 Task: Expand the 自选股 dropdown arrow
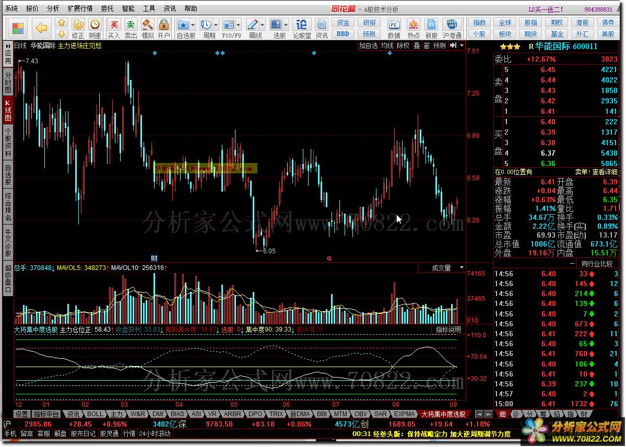point(193,25)
